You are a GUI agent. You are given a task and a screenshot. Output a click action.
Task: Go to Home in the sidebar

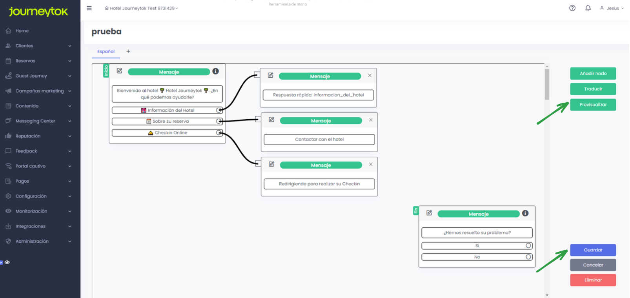[22, 31]
